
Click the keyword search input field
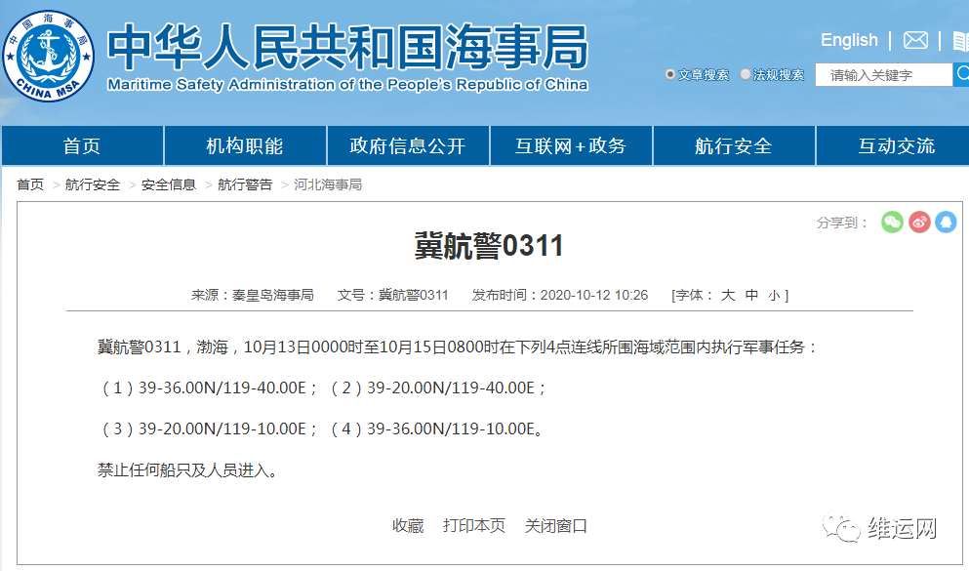pos(883,74)
